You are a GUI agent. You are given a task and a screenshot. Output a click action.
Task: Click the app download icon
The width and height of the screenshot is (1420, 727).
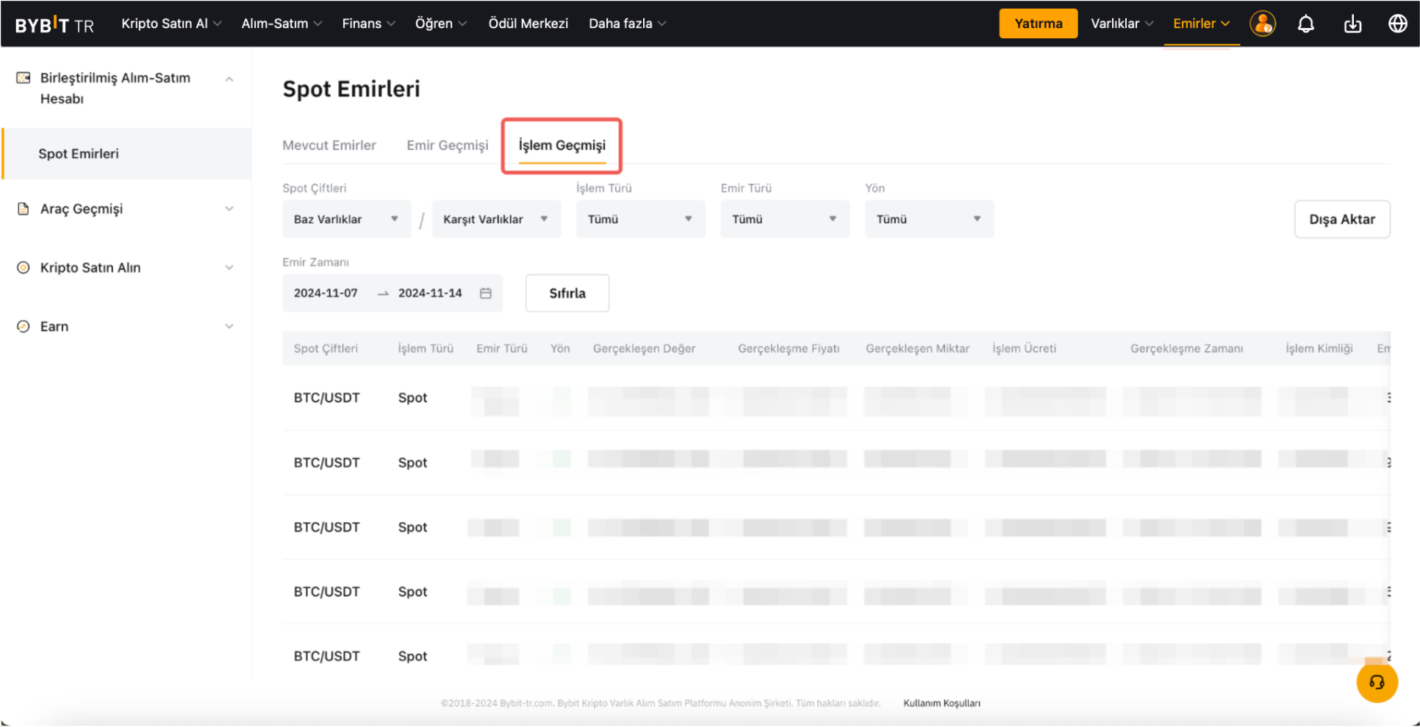click(x=1352, y=24)
